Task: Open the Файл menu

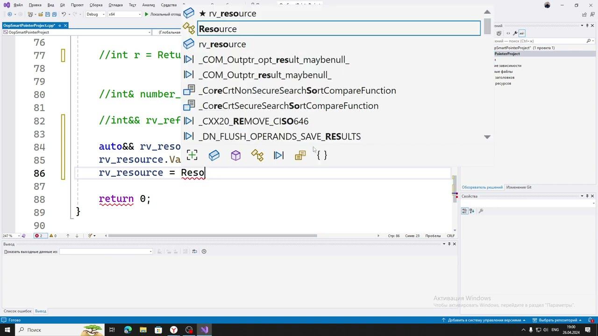Action: pyautogui.click(x=18, y=5)
